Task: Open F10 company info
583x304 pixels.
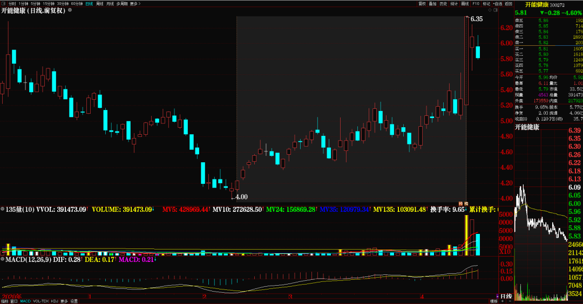Action: [x=476, y=4]
